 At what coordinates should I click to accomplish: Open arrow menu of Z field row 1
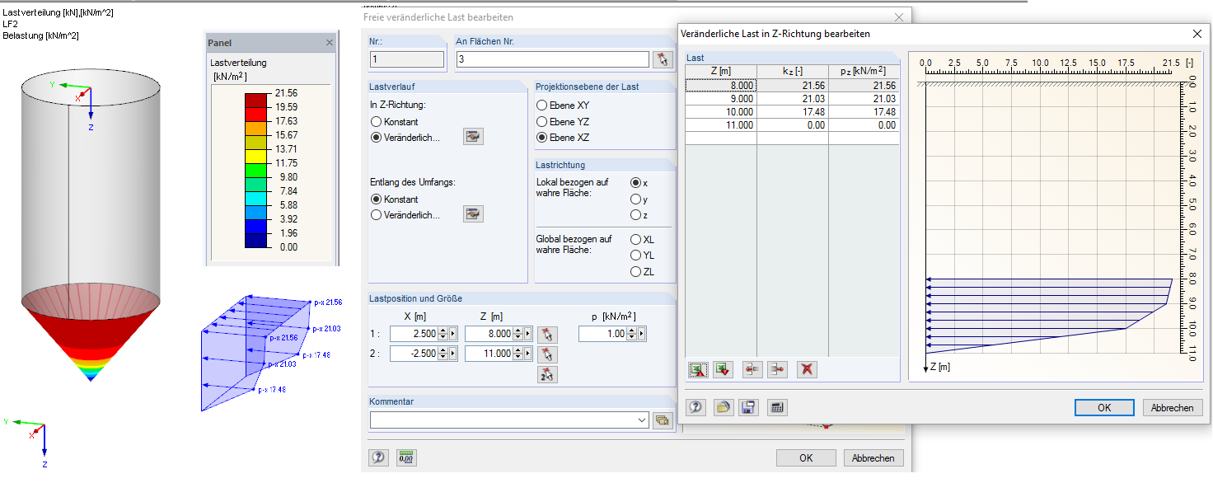(528, 334)
